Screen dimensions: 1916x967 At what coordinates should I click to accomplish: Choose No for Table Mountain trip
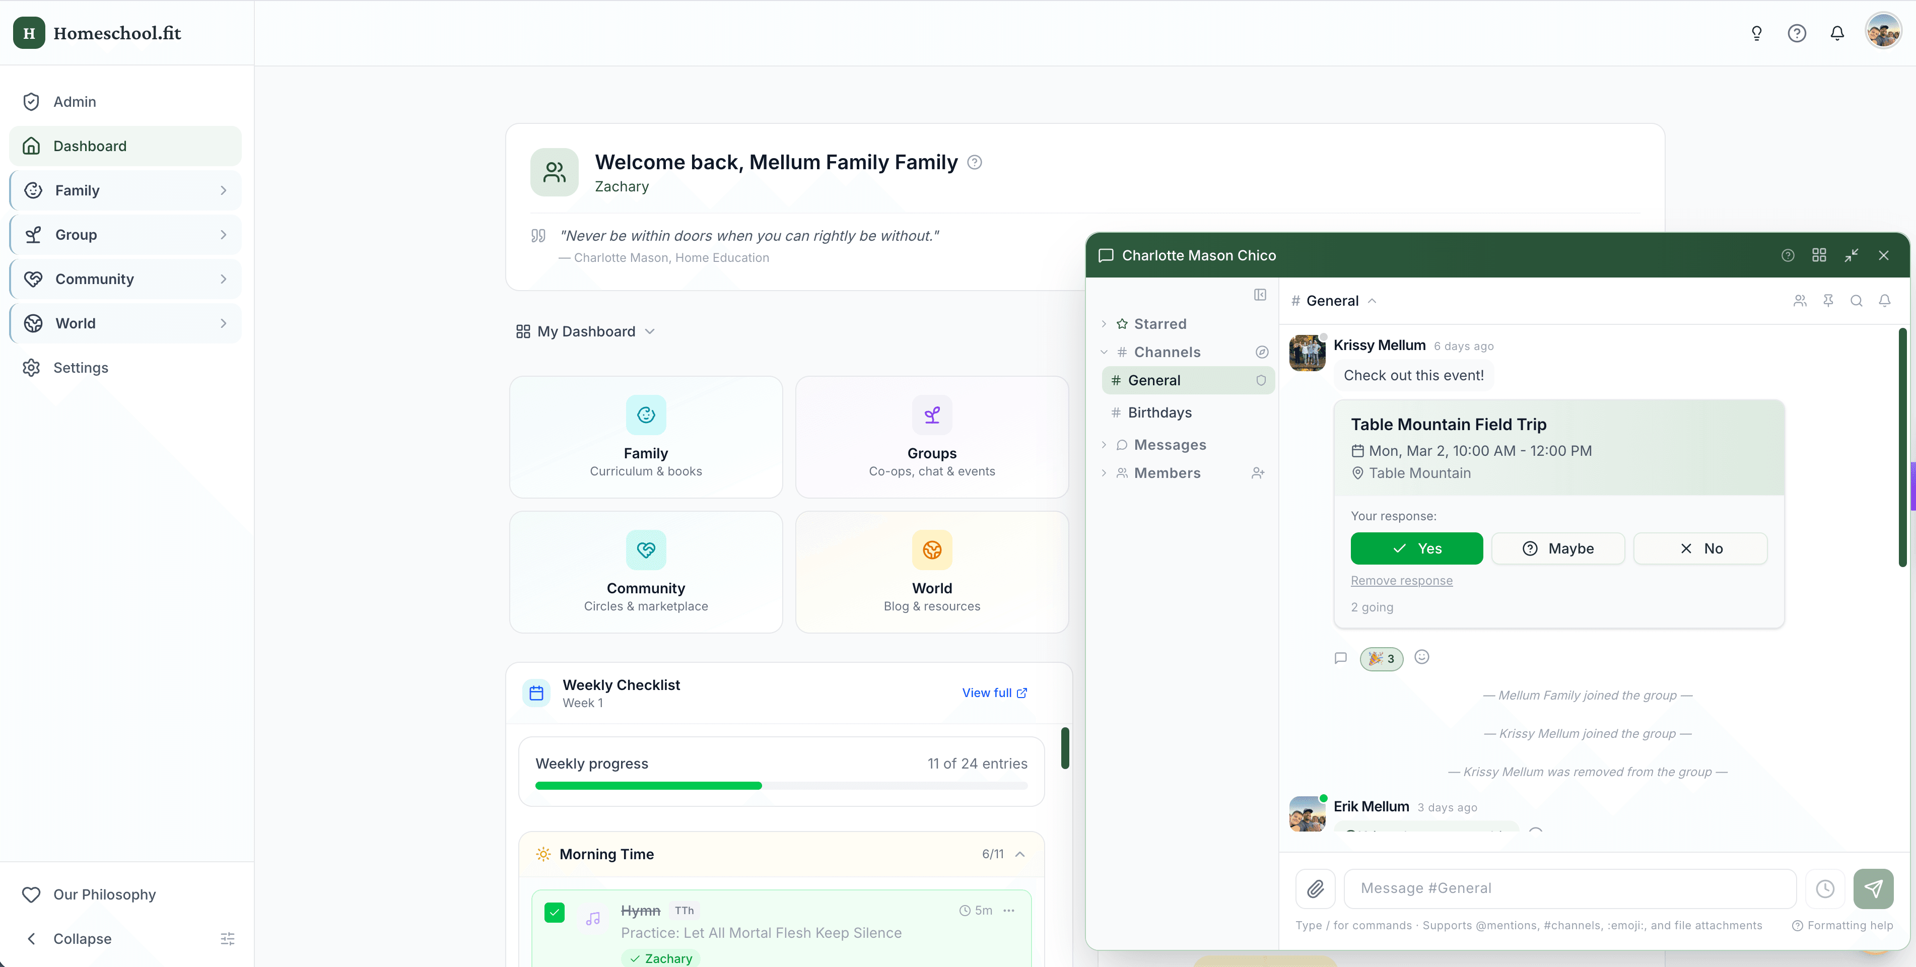[1700, 548]
